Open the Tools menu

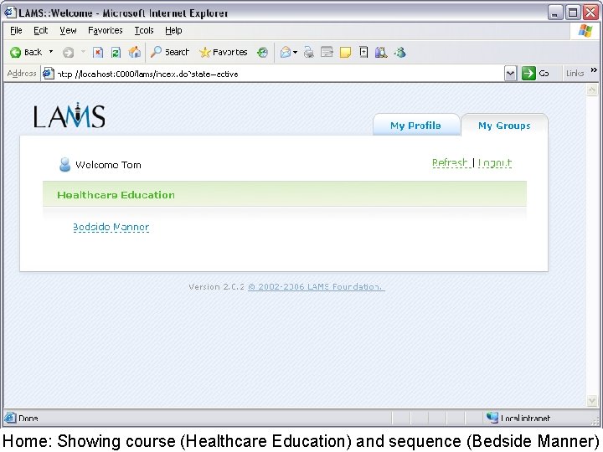point(144,30)
